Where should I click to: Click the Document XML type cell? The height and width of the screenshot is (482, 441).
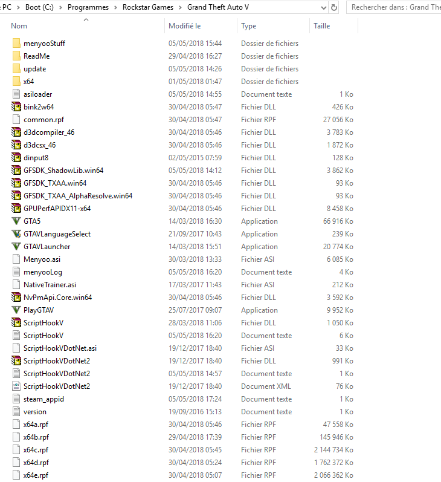[x=266, y=386]
